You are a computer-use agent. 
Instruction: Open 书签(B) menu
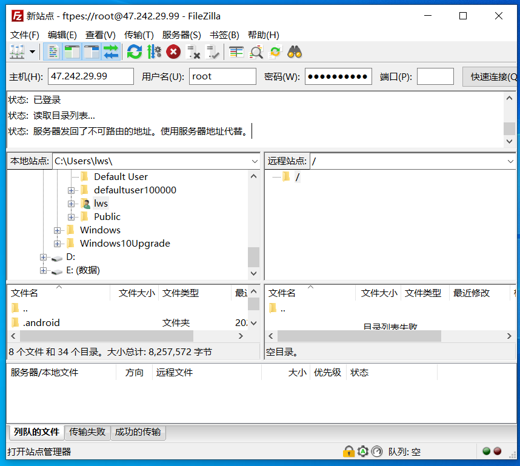pos(224,35)
